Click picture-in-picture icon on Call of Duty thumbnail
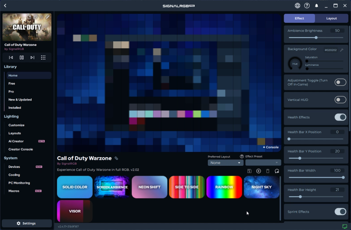The width and height of the screenshot is (351, 230). tap(29, 17)
